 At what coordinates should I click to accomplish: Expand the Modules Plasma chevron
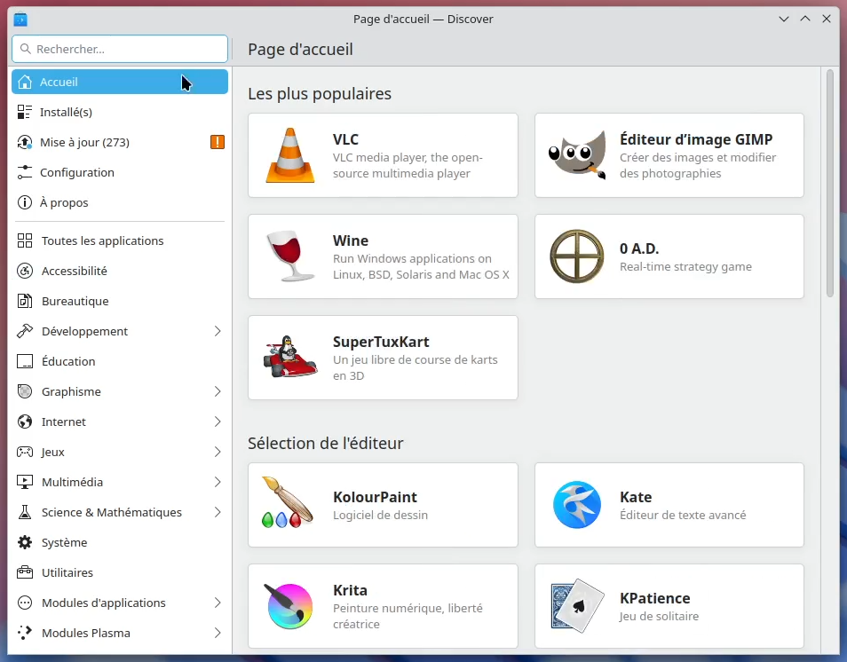click(218, 633)
